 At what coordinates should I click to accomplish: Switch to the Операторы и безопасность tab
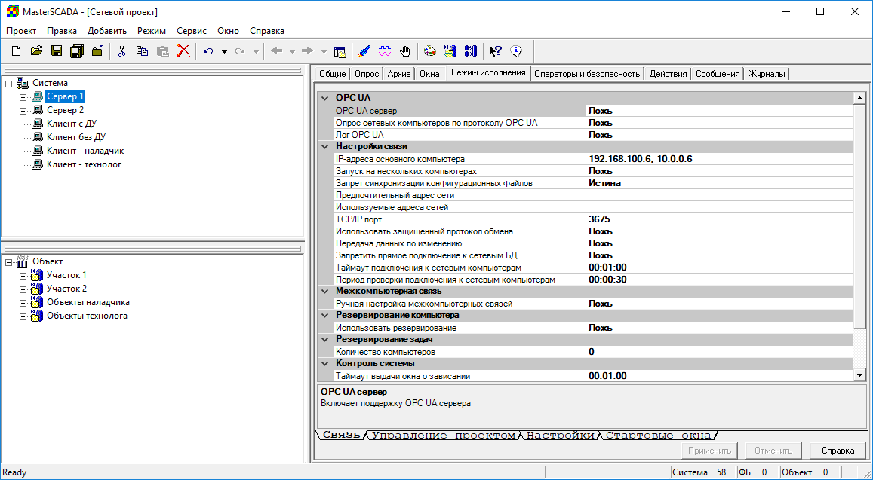coord(587,74)
